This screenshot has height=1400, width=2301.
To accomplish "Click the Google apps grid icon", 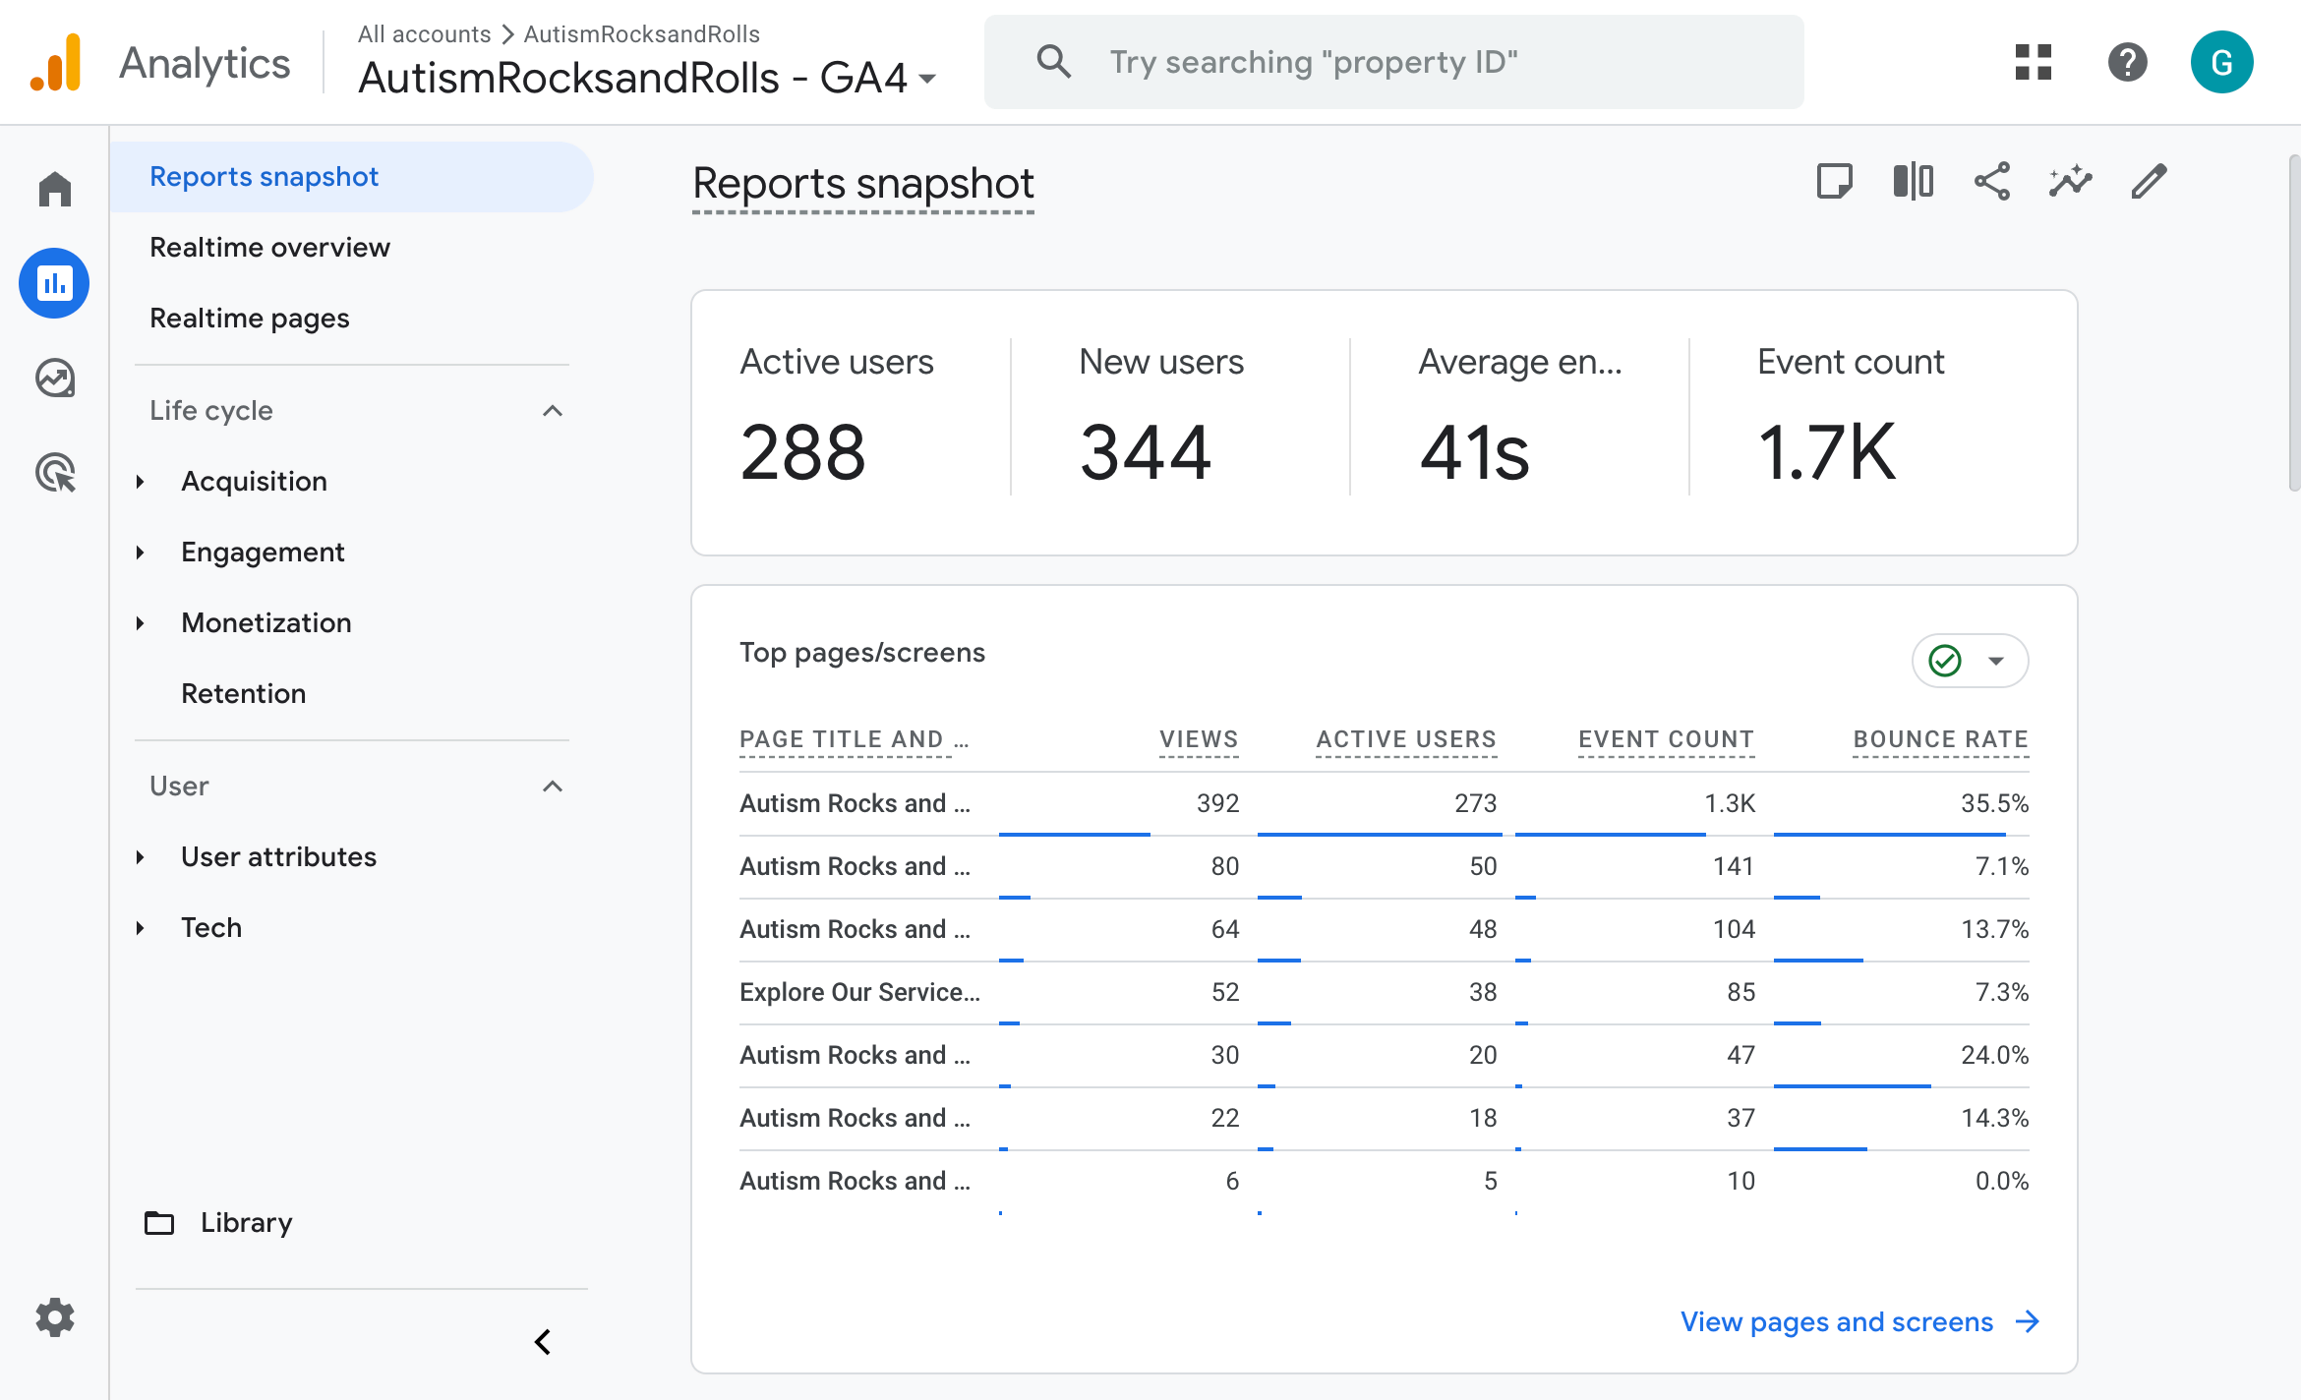I will [2034, 62].
